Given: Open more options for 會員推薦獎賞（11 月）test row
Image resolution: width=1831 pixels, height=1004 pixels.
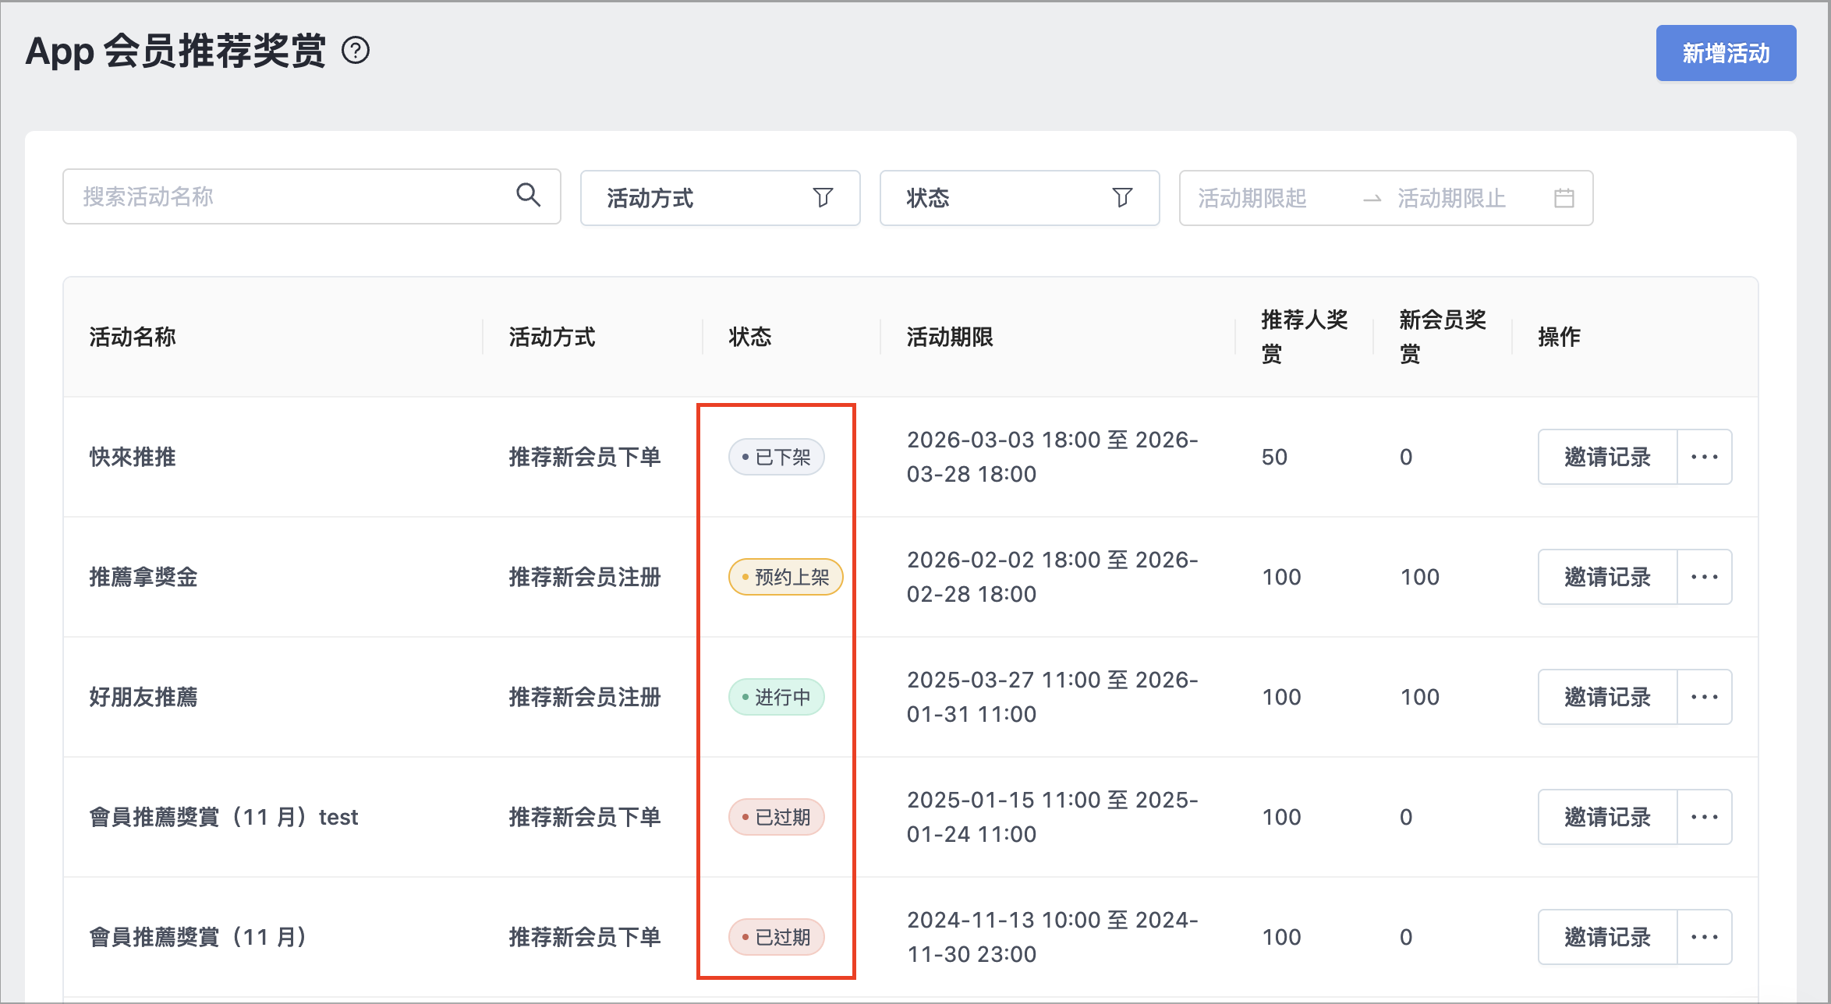Looking at the screenshot, I should pyautogui.click(x=1705, y=817).
